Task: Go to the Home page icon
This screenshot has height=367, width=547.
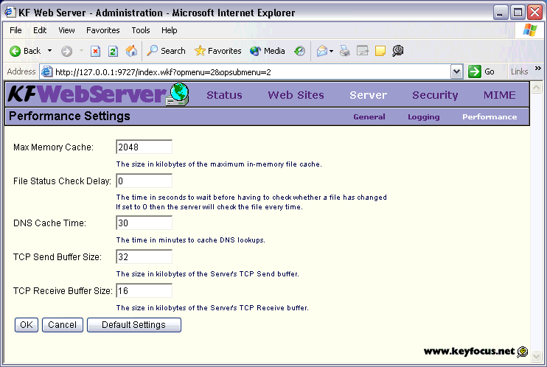Action: (131, 51)
